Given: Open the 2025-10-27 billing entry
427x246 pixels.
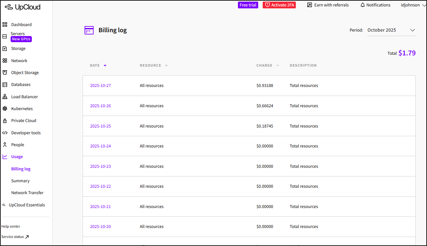Looking at the screenshot, I should pos(100,86).
